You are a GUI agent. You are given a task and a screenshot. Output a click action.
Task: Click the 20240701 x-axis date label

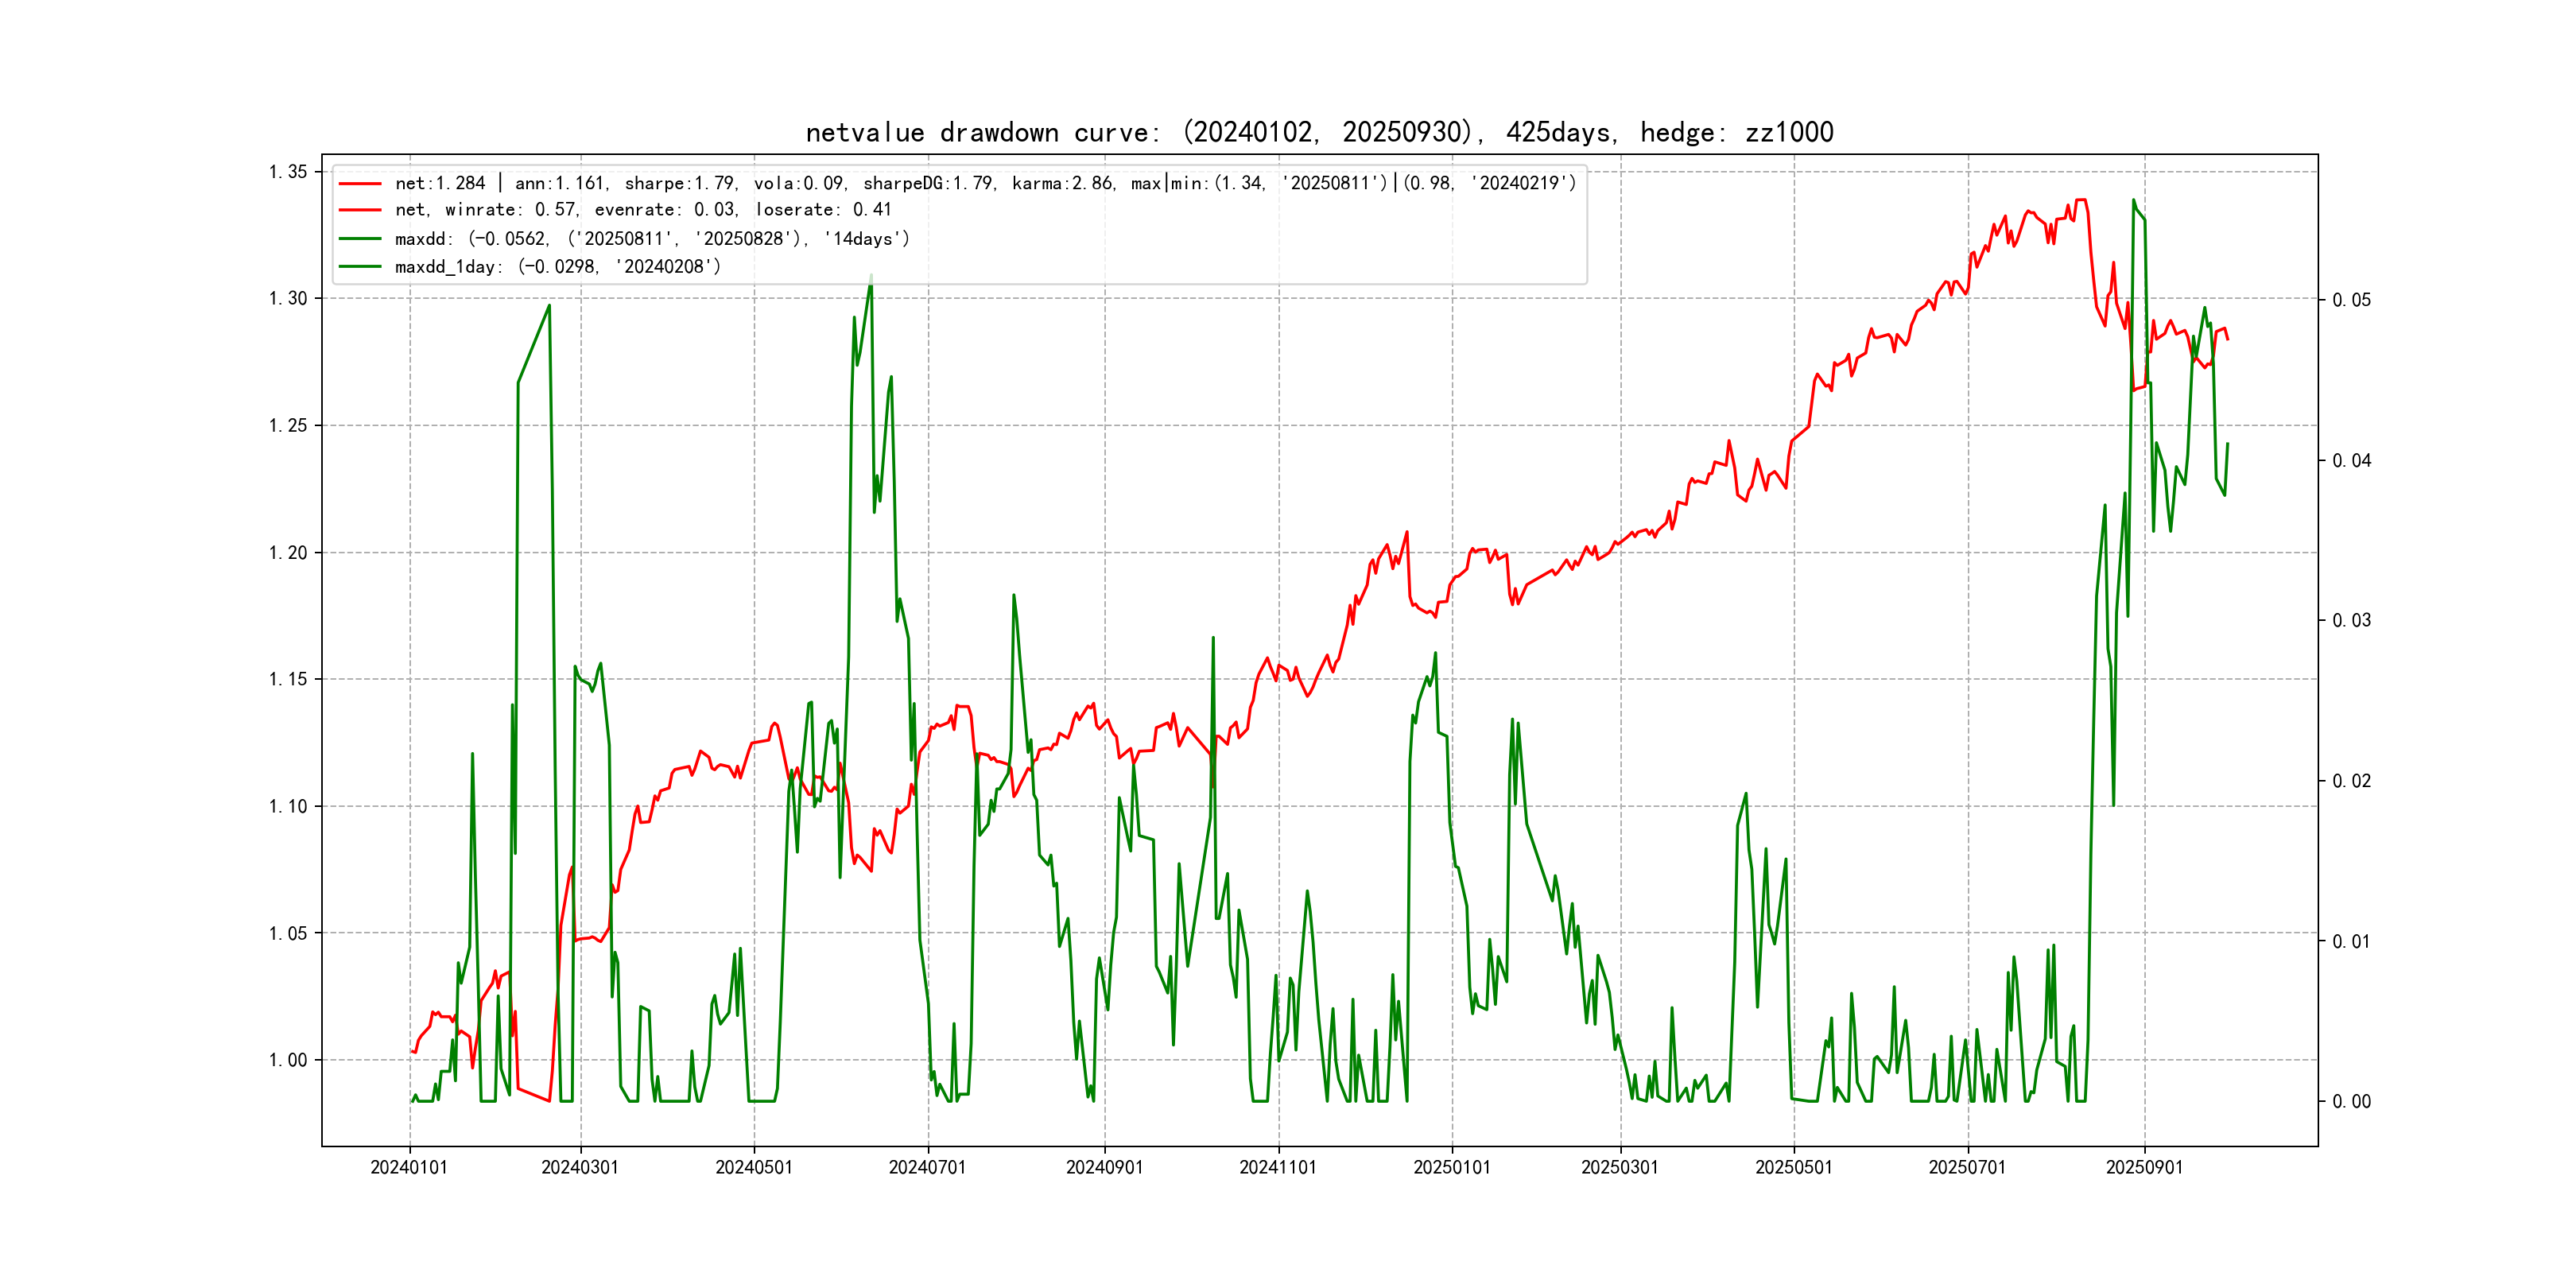927,1167
